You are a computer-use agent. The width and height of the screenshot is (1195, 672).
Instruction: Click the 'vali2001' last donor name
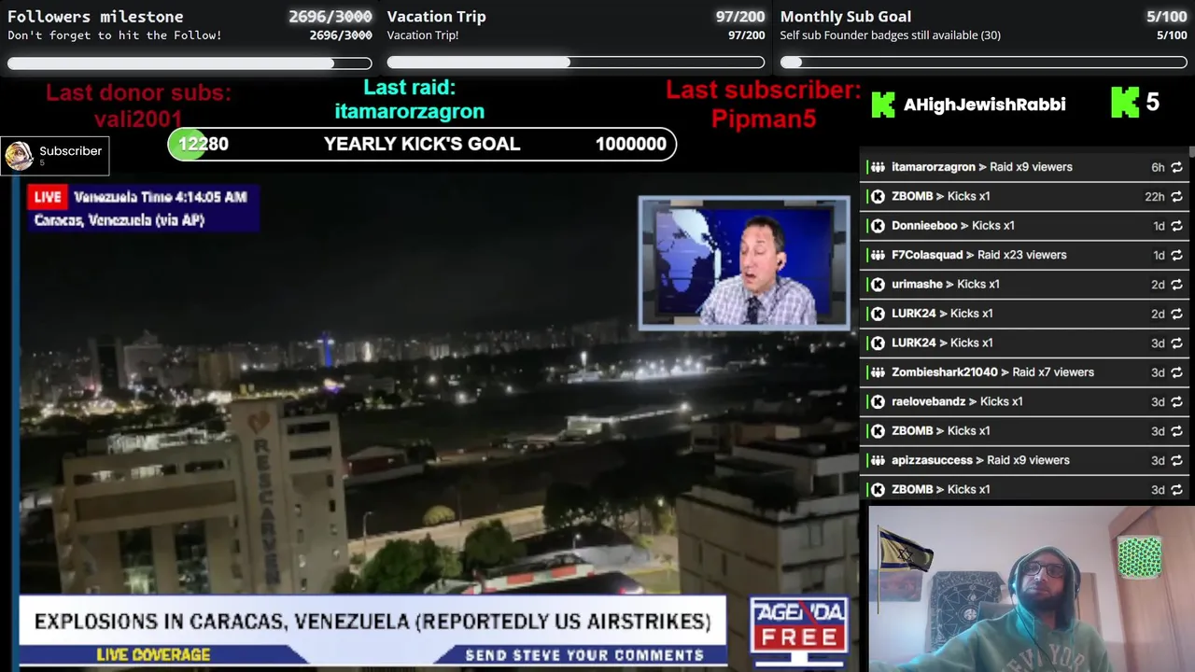pos(138,119)
